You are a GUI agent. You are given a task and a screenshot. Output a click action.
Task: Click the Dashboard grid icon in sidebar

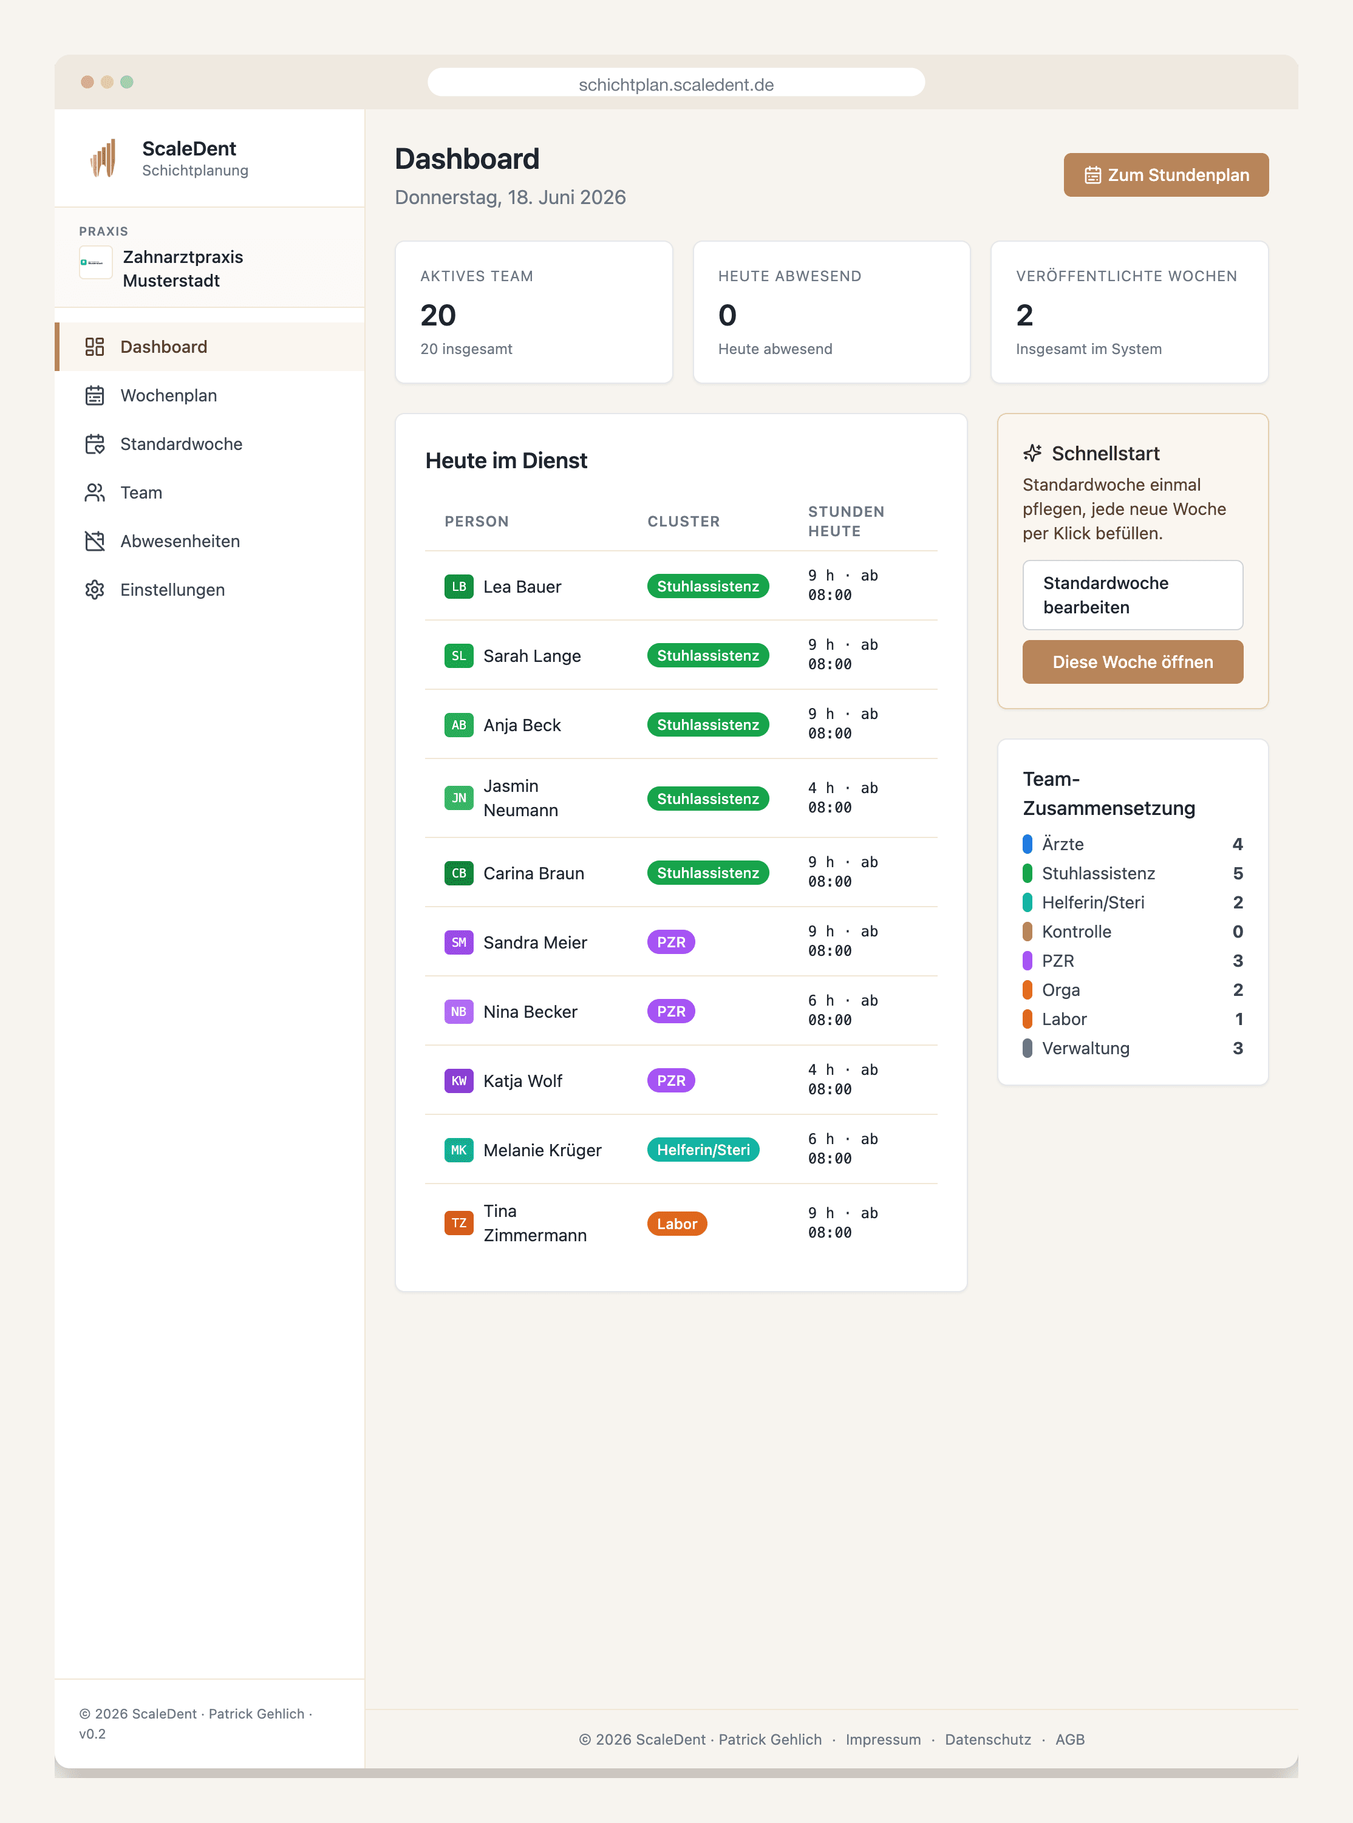(x=95, y=346)
